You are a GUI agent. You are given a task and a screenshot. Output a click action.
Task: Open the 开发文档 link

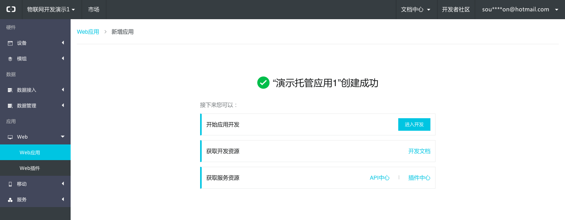tap(419, 151)
